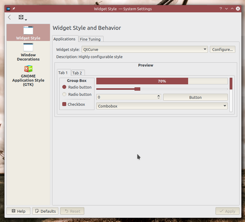Click the Apply button
Viewport: 245px width, 222px height.
click(227, 211)
